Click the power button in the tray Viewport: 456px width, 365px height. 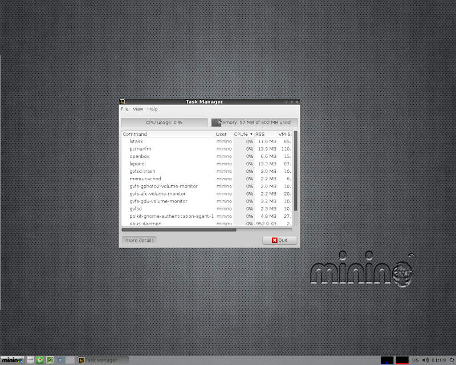coord(451,360)
